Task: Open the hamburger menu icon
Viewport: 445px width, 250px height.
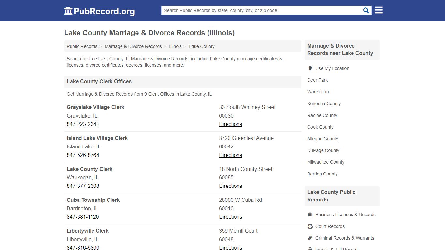Action: [379, 10]
